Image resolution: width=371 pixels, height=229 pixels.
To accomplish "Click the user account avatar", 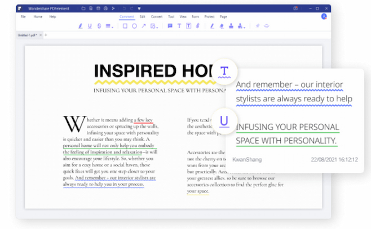I will (324, 17).
